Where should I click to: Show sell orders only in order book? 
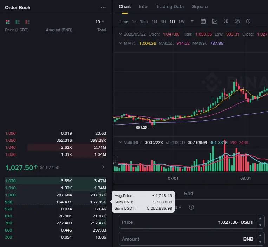pos(27,22)
